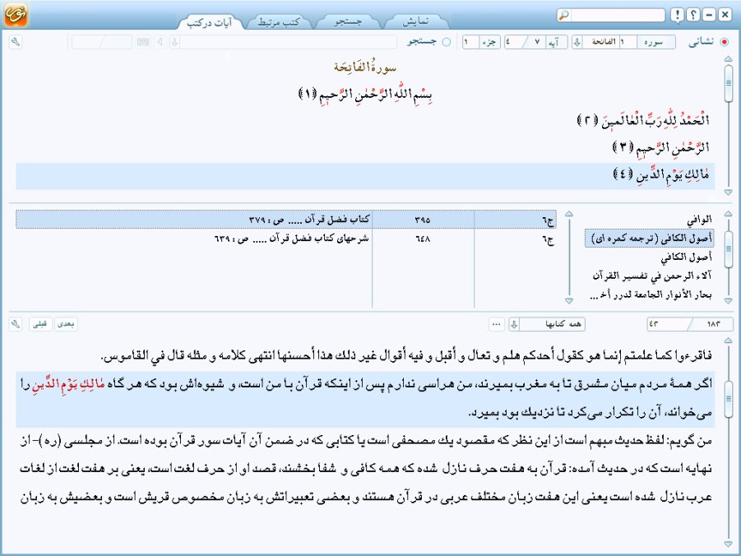Click the book list scroll-down arrow
This screenshot has width=741, height=556.
click(728, 301)
